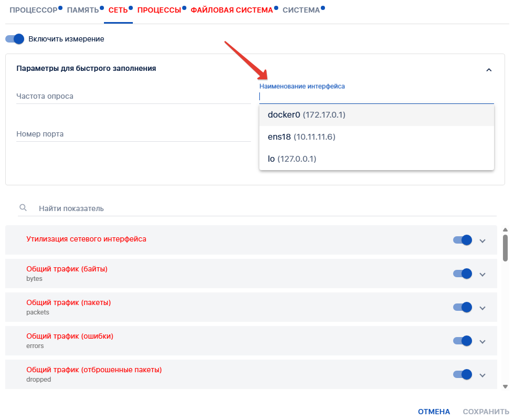Viewport: 514px width, 420px height.
Task: Click the Частота опроса input field
Action: coord(133,97)
